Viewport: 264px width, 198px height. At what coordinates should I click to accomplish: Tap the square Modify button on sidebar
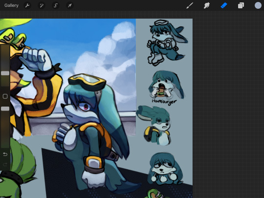[5, 96]
